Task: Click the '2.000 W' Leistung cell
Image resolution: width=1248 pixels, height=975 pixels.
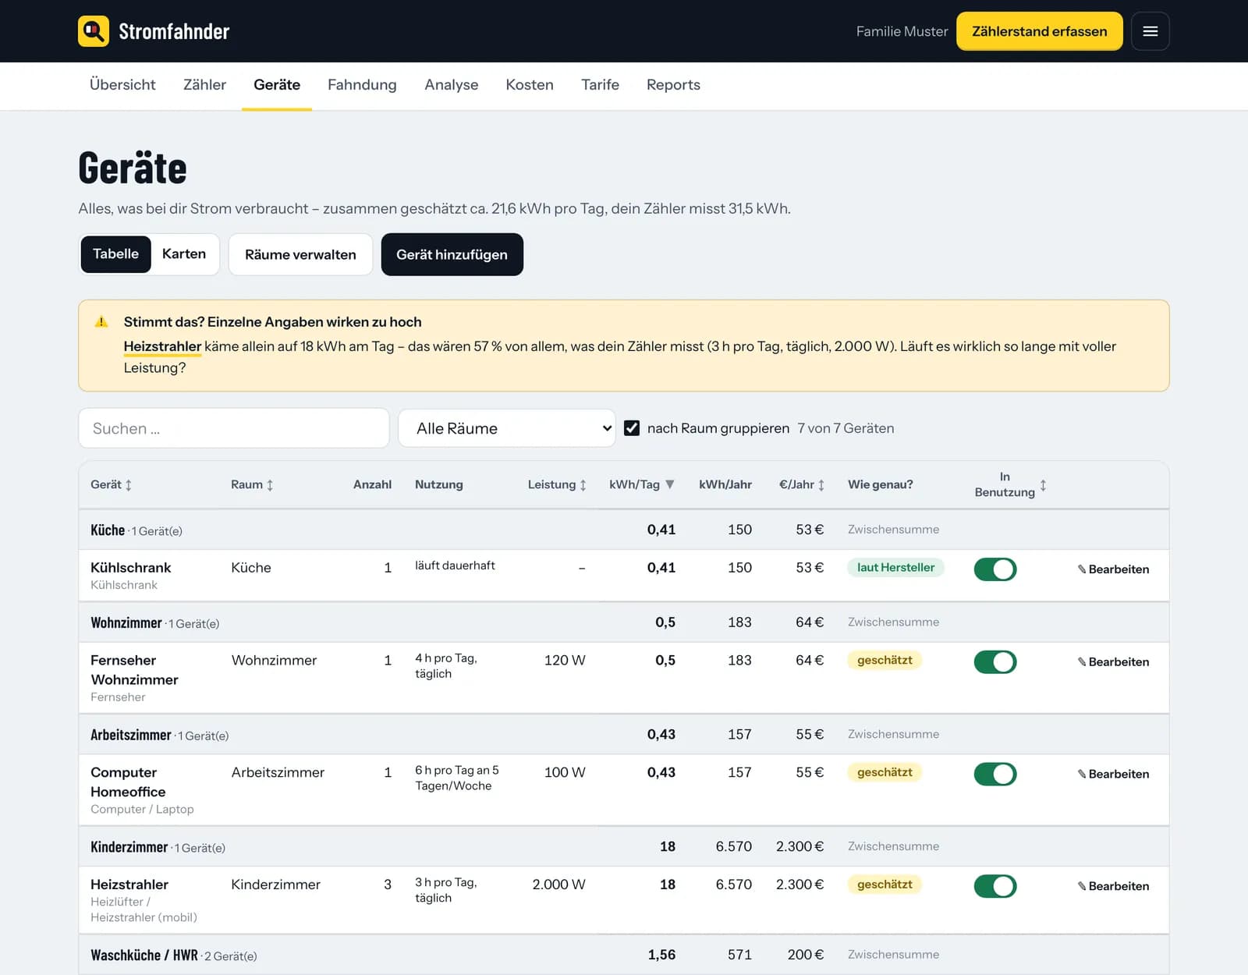Action: coord(558,885)
